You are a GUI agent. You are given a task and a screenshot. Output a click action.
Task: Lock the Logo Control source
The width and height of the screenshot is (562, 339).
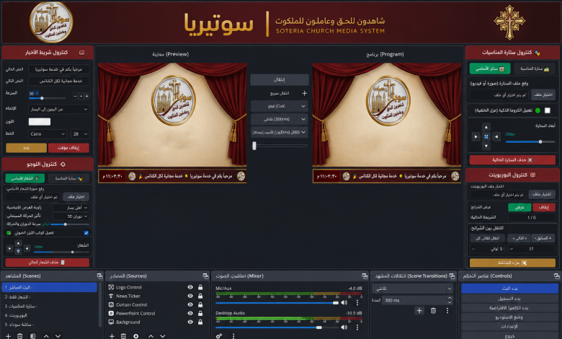(200, 287)
